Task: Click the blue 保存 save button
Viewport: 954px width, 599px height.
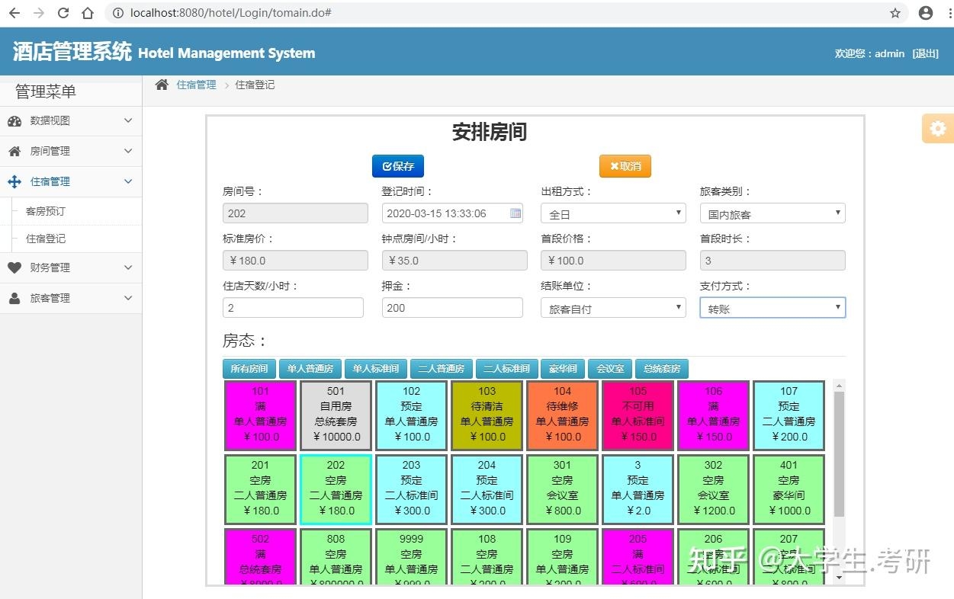Action: pyautogui.click(x=397, y=165)
